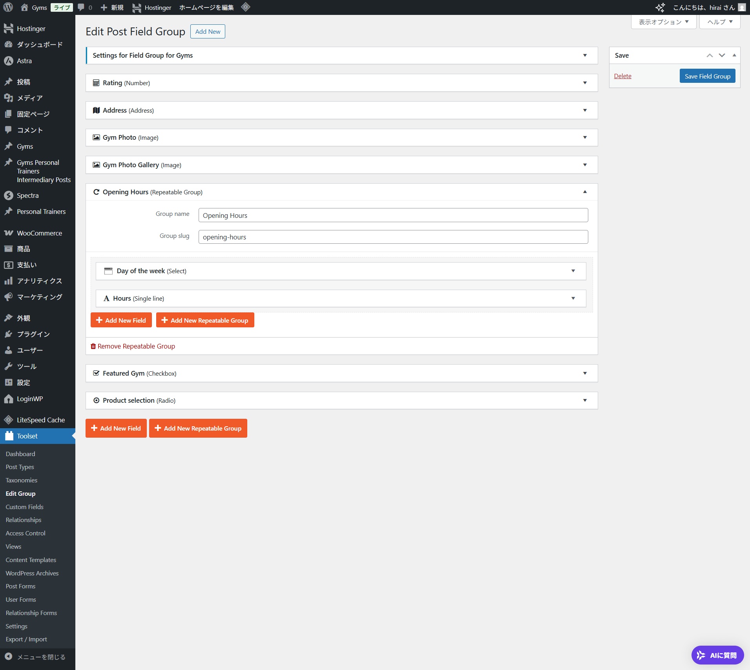
Task: Click the ツール tools wrench icon
Action: click(x=9, y=367)
